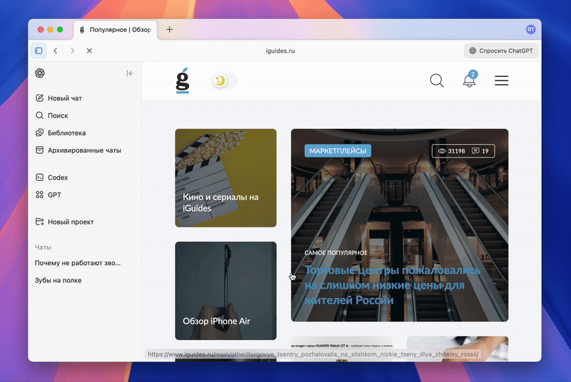Open the hamburger menu

pos(502,81)
